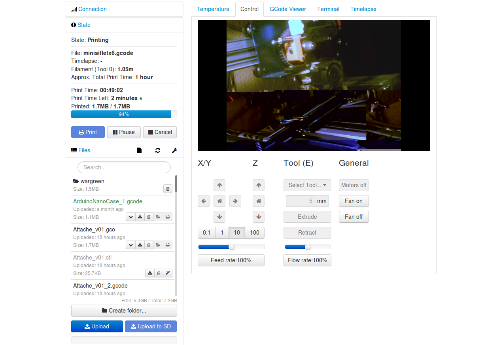The image size is (501, 345).
Task: Download ArduinoNanoCase_1.gcode
Action: click(x=140, y=217)
